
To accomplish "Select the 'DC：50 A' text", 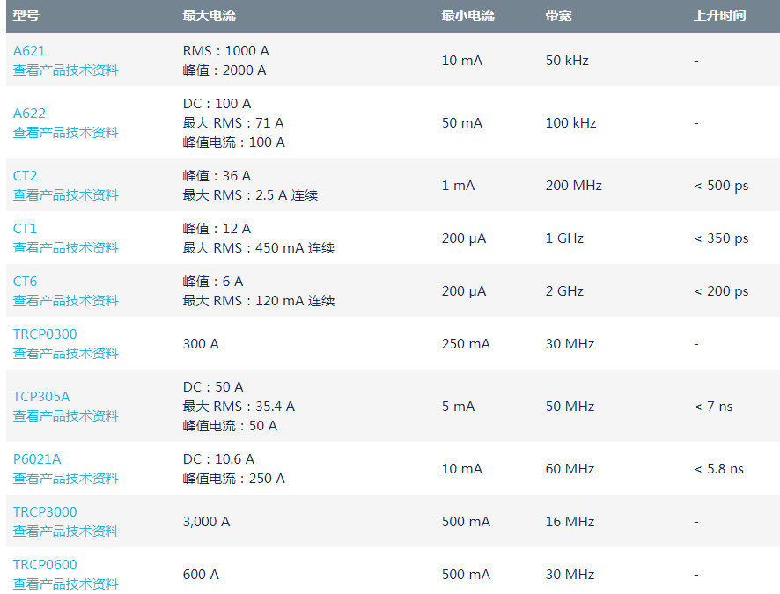I will pyautogui.click(x=213, y=386).
